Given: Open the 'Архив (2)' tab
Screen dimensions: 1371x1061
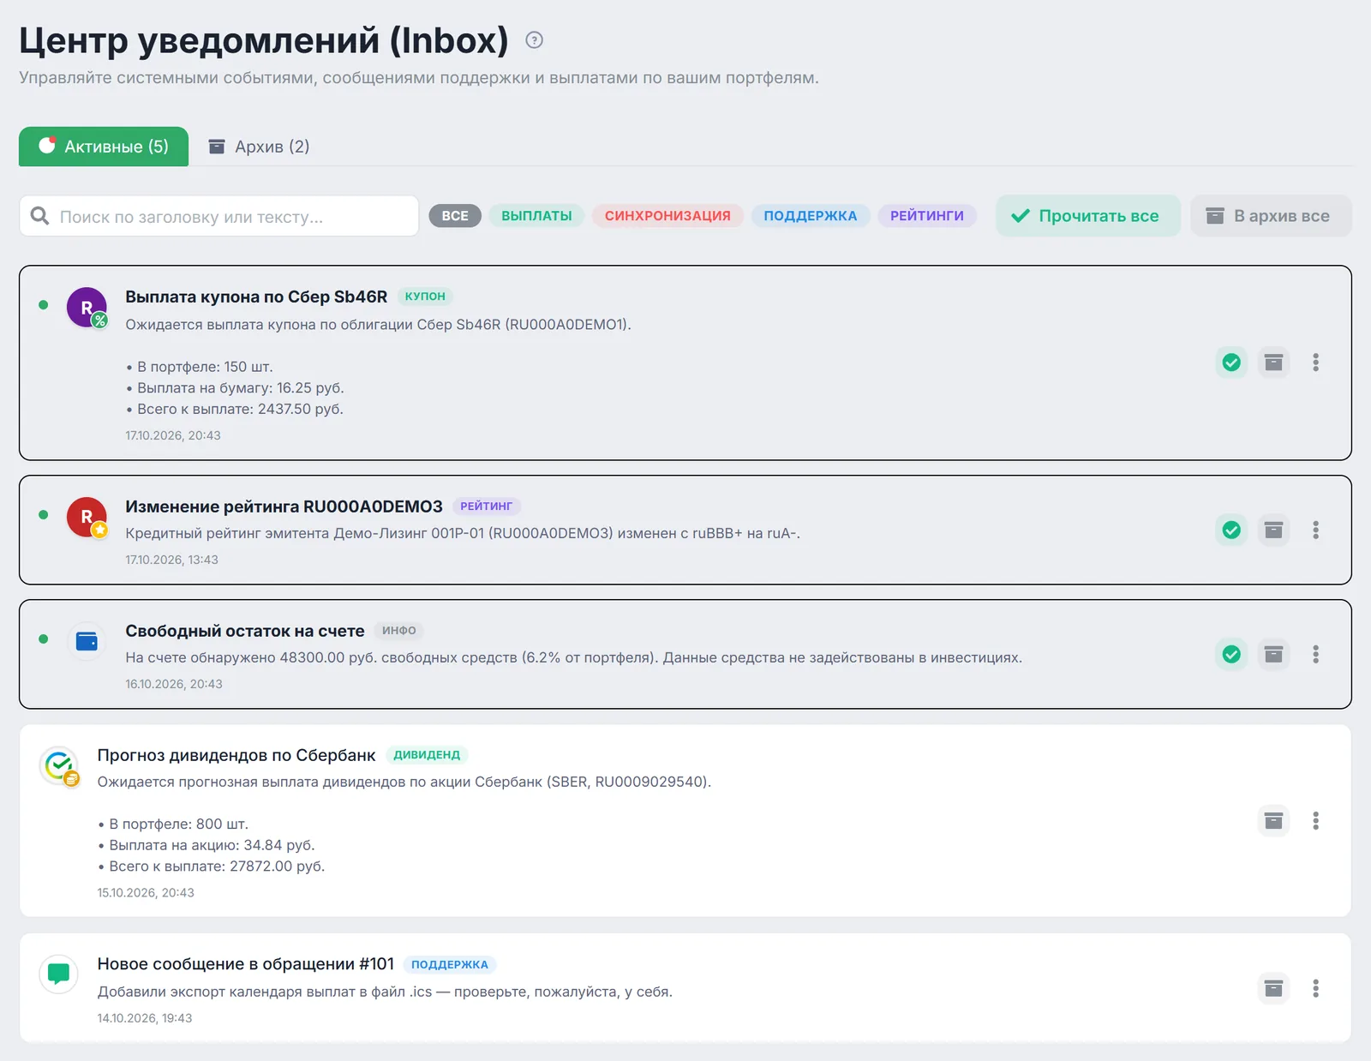Looking at the screenshot, I should coord(259,147).
